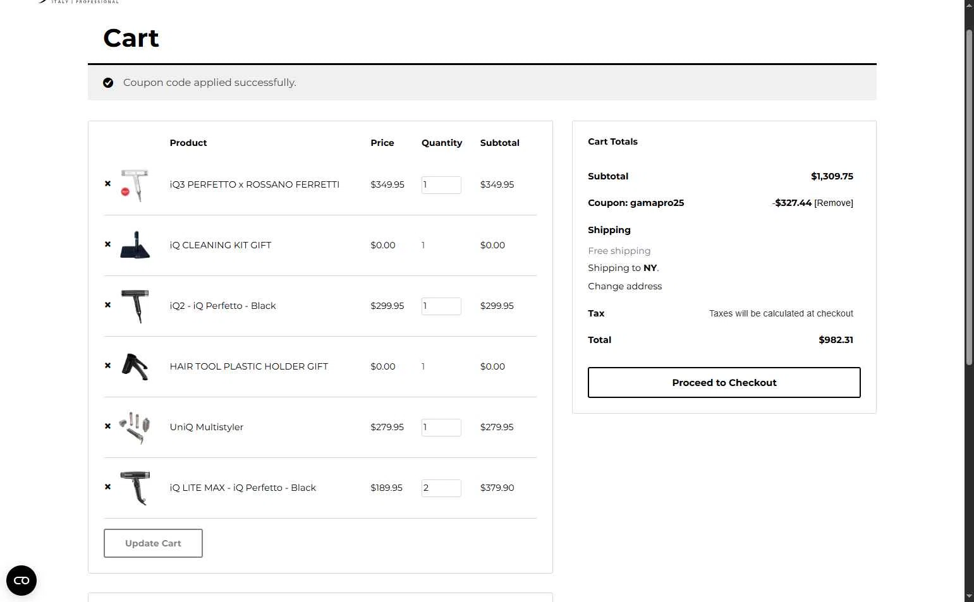Remove UniQ Multistyler from cart

click(107, 426)
